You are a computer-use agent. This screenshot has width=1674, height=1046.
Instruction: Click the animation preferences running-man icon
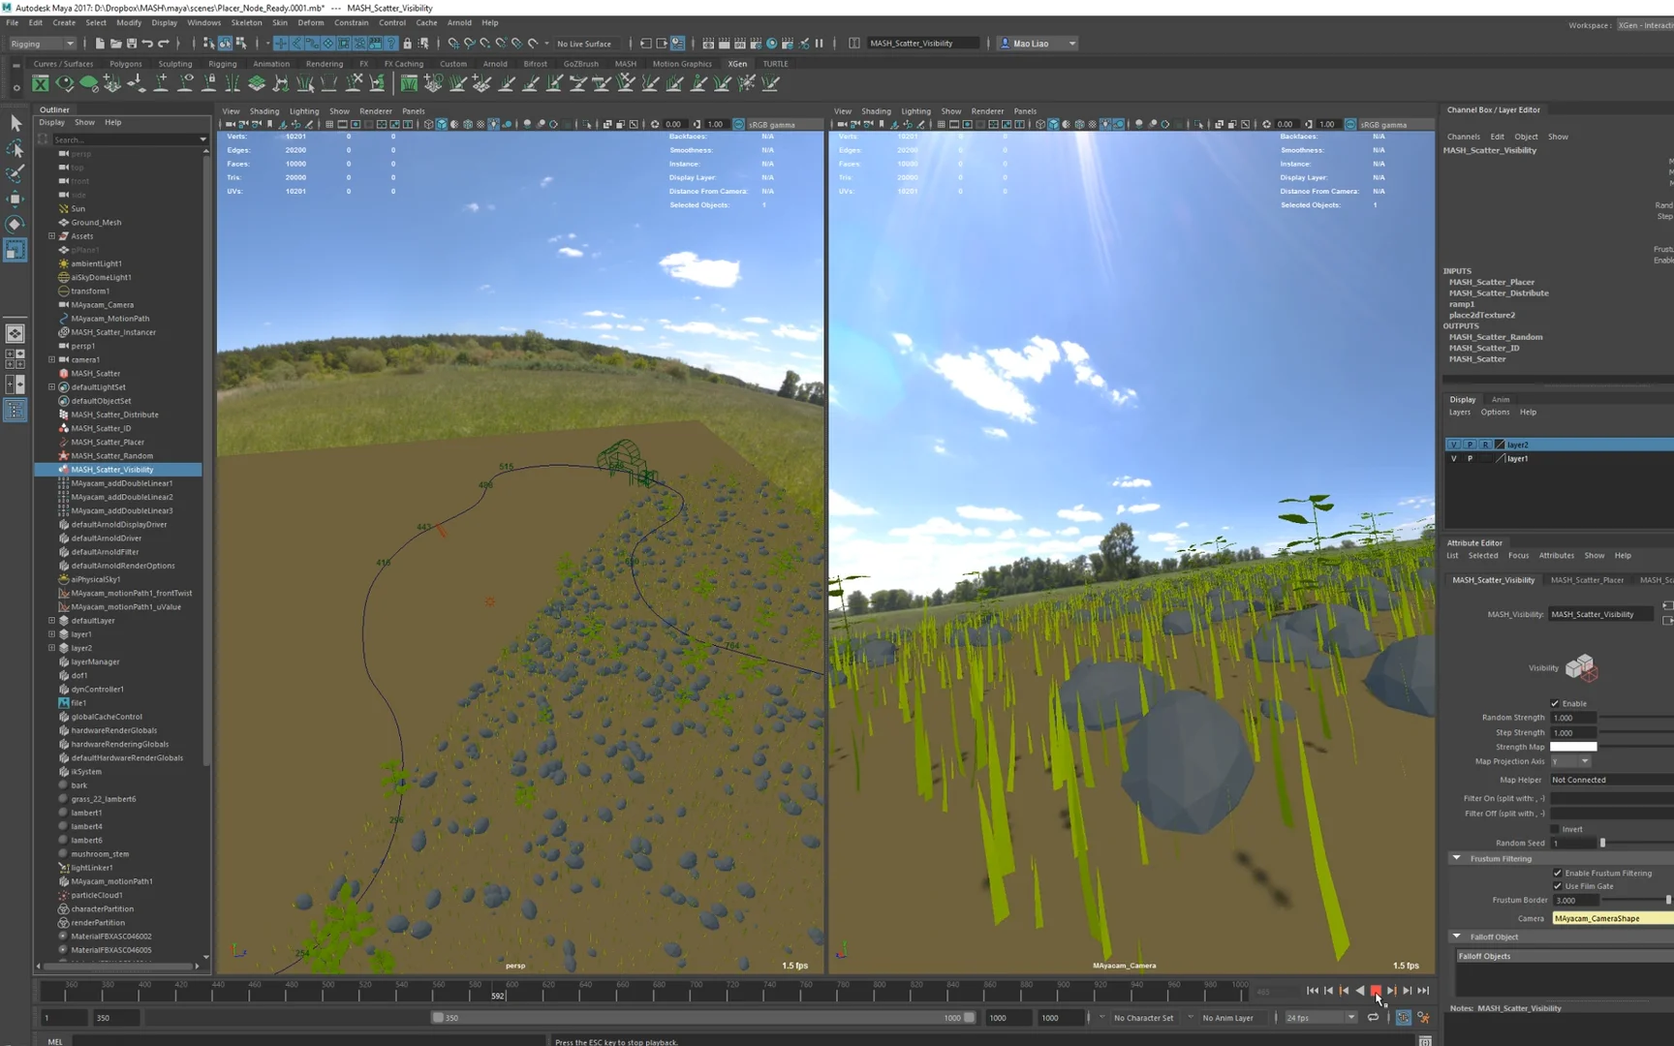[1423, 1018]
